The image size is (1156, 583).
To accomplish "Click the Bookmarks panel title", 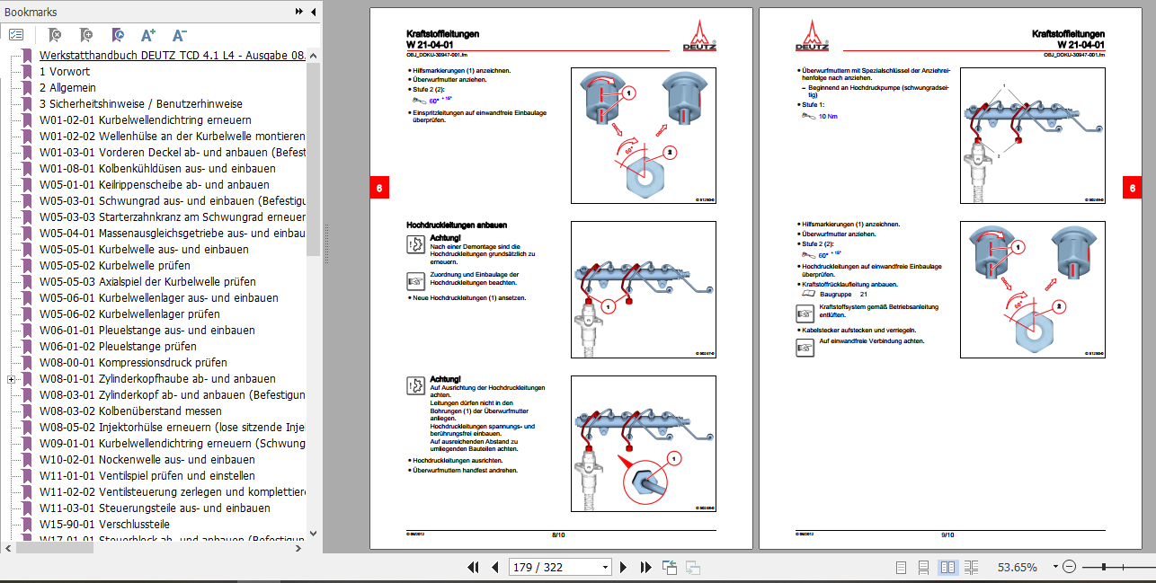I will point(31,12).
